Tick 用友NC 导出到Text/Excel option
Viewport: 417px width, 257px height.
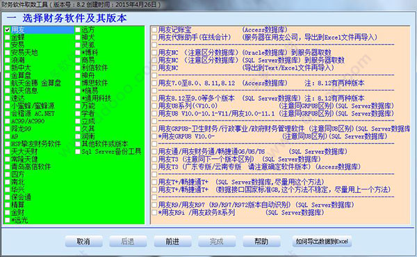pos(154,68)
